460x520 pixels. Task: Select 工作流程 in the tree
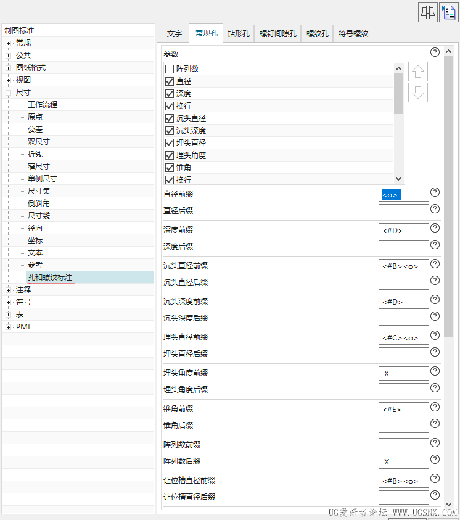coord(43,105)
